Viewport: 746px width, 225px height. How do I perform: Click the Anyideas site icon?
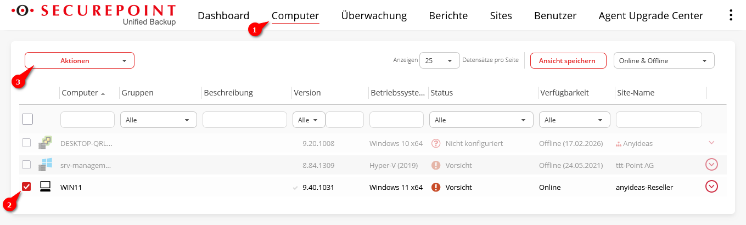click(619, 144)
